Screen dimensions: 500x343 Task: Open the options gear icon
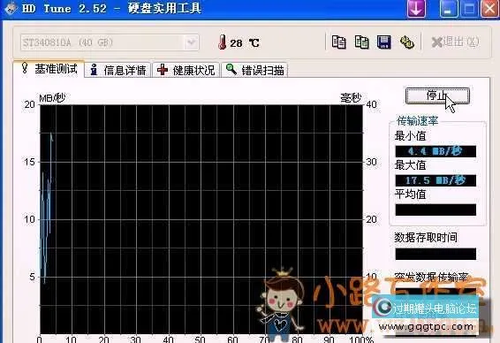click(x=407, y=42)
